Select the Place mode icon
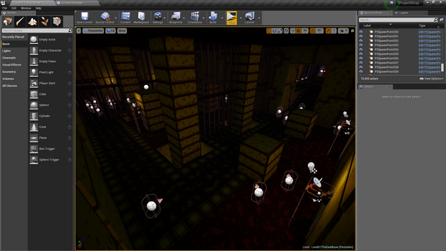Screen dimensions: 446x251 8,22
